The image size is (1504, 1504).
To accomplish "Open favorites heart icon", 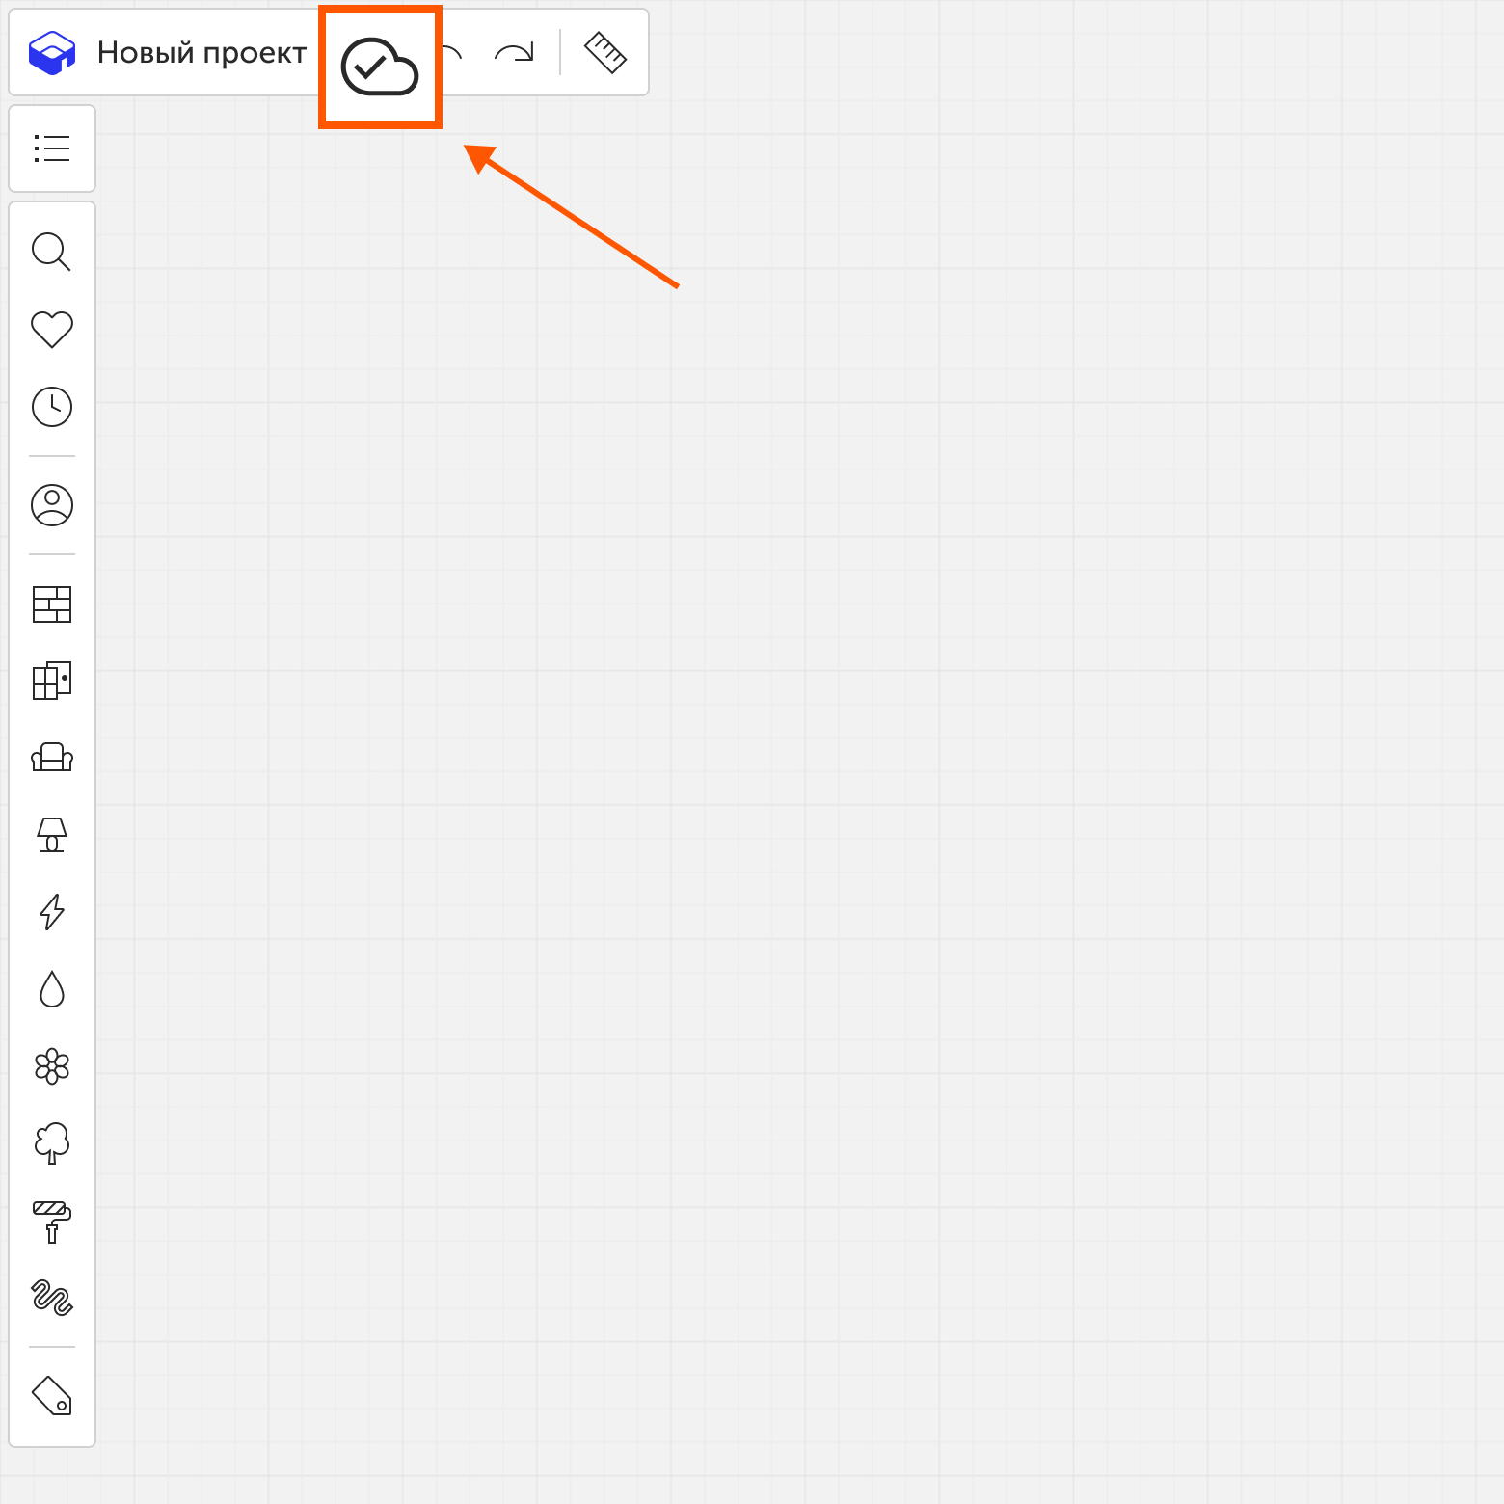I will (x=52, y=329).
